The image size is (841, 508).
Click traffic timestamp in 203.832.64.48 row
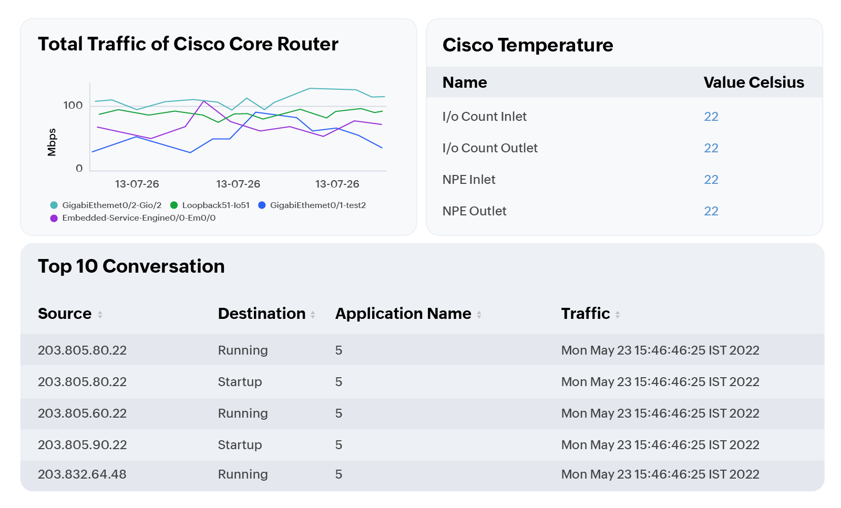[660, 474]
